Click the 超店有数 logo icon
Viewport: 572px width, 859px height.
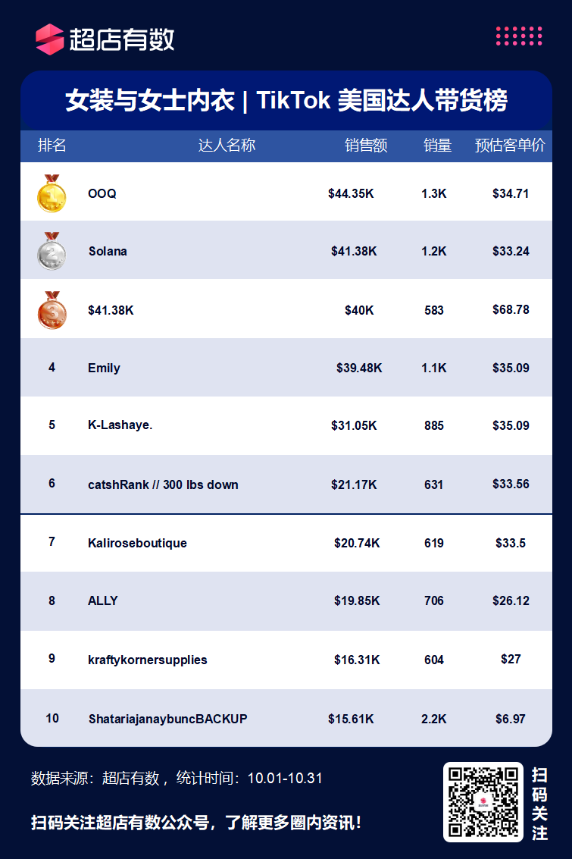click(x=50, y=39)
